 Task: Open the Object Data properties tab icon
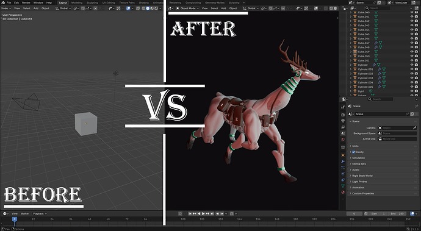tap(343, 186)
